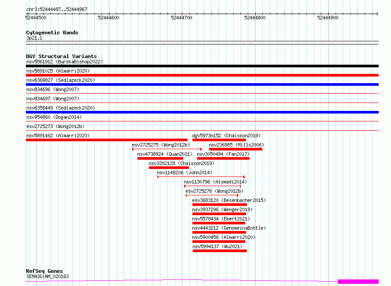Select nsv5578434 (Ebert2021) variant label

coord(221,219)
